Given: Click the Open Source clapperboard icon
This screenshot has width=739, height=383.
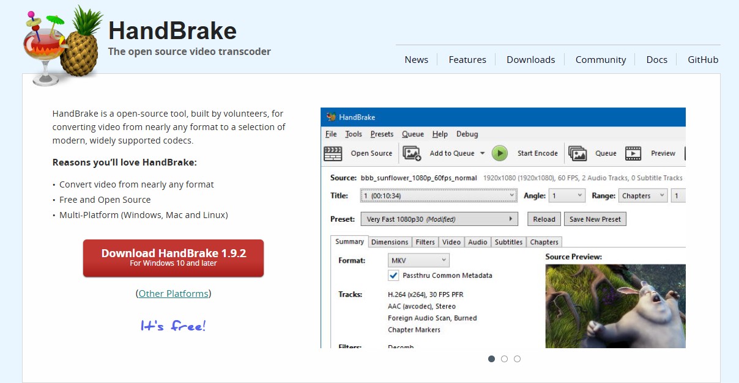Looking at the screenshot, I should [333, 153].
